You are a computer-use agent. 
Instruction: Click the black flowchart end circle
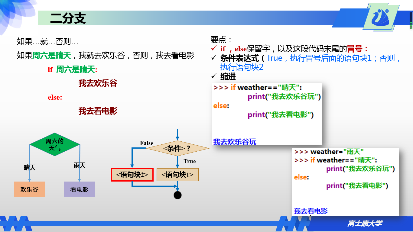177,195
